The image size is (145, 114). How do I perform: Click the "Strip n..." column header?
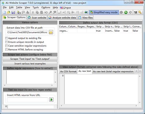[109, 26]
